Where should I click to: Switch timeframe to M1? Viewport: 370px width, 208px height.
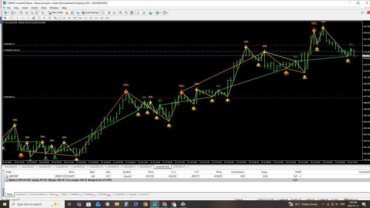[64, 18]
